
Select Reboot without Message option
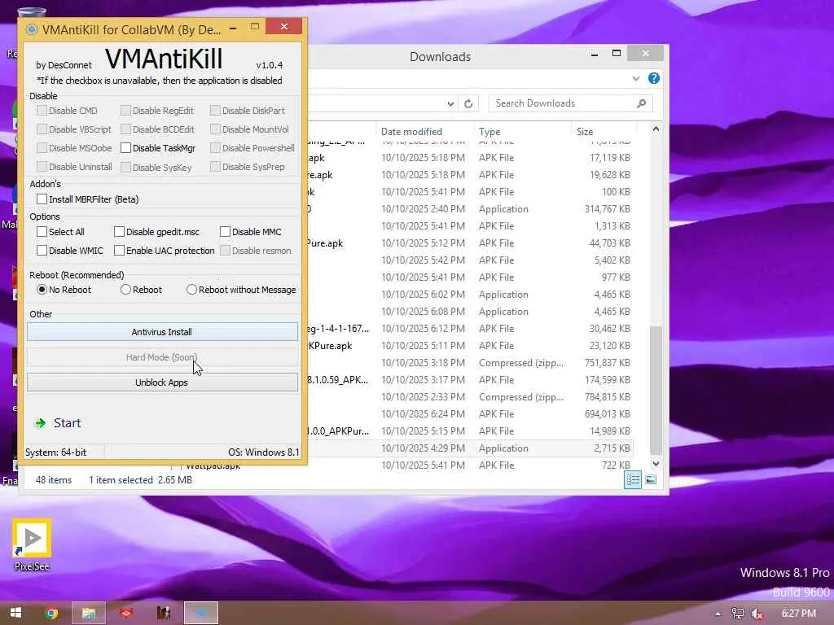pos(191,290)
